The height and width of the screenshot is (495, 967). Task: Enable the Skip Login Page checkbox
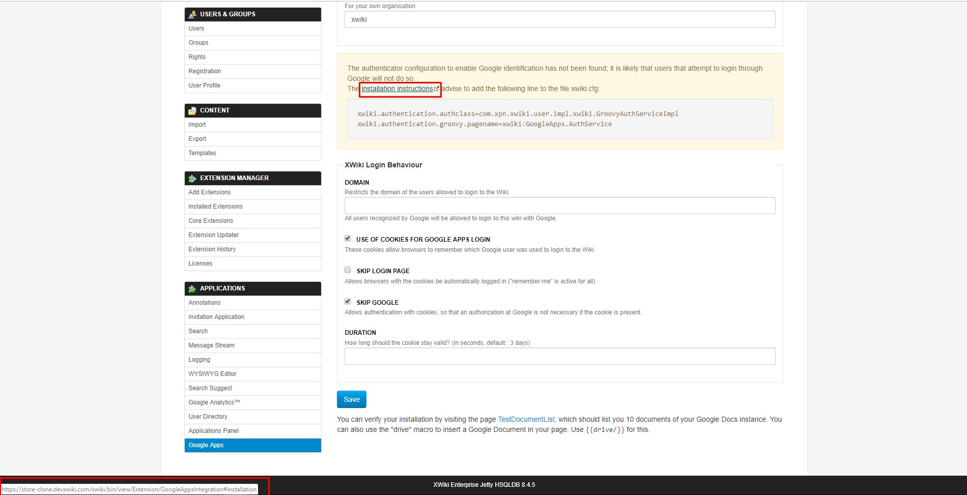(348, 270)
